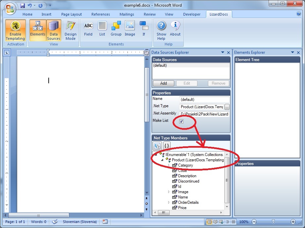Click the Add data source button
305x228 pixels.
tap(164, 83)
